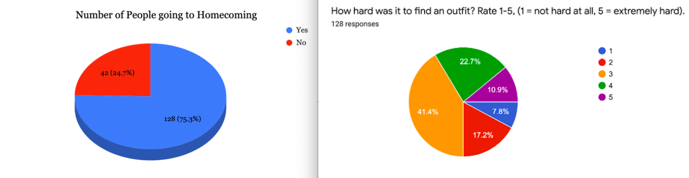Select the orange legend marker for rating 3

coord(602,74)
